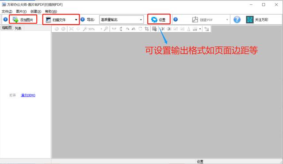This screenshot has width=283, height=164.
Task: Open the 创建(X) menu
Action: tap(36, 11)
